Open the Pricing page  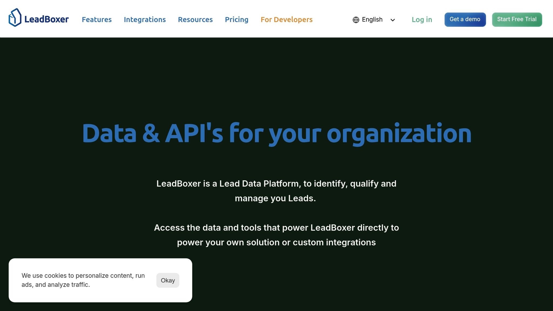pyautogui.click(x=237, y=19)
